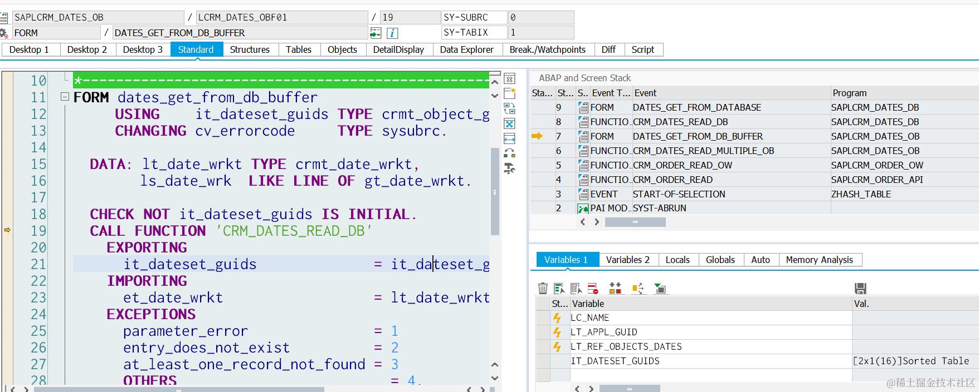Click the Swap tool icon beside editor
Screen dimensions: 979x392
pos(509,108)
